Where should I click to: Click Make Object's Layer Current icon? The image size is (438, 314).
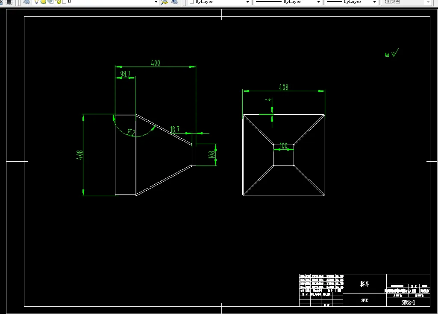(165, 2)
